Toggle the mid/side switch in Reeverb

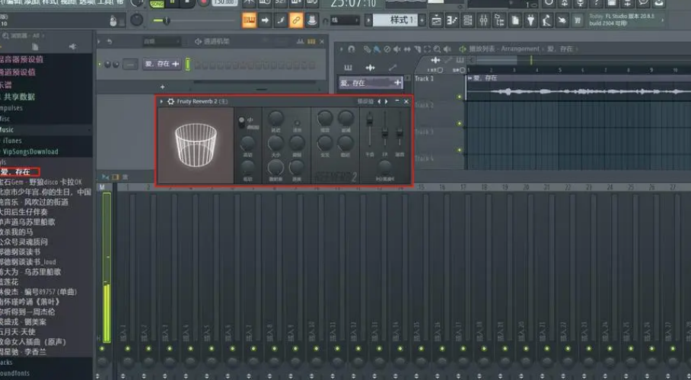(241, 122)
